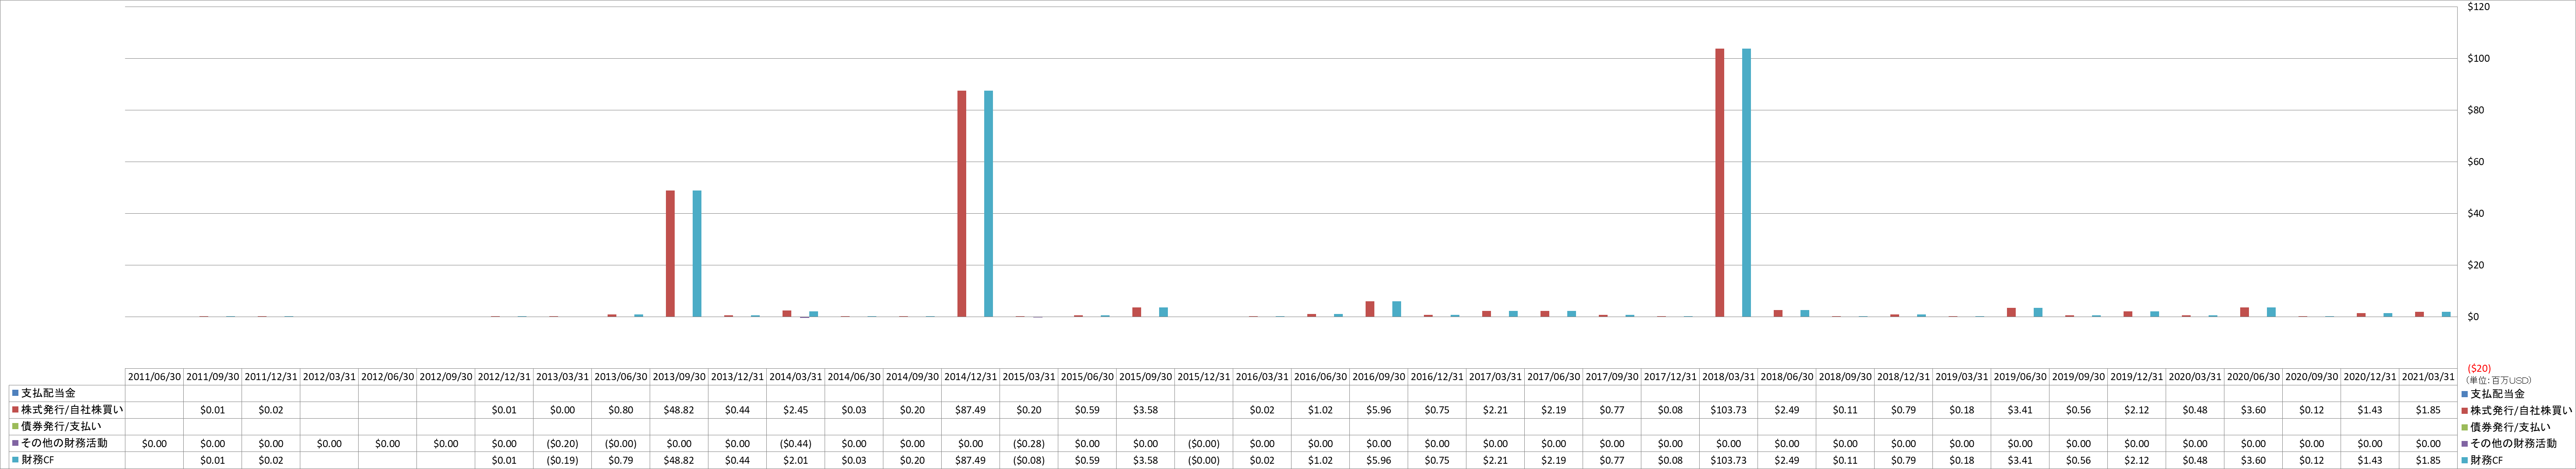Click the ($0.08) cell in 財務CF row
The image size is (2576, 469).
click(1028, 460)
